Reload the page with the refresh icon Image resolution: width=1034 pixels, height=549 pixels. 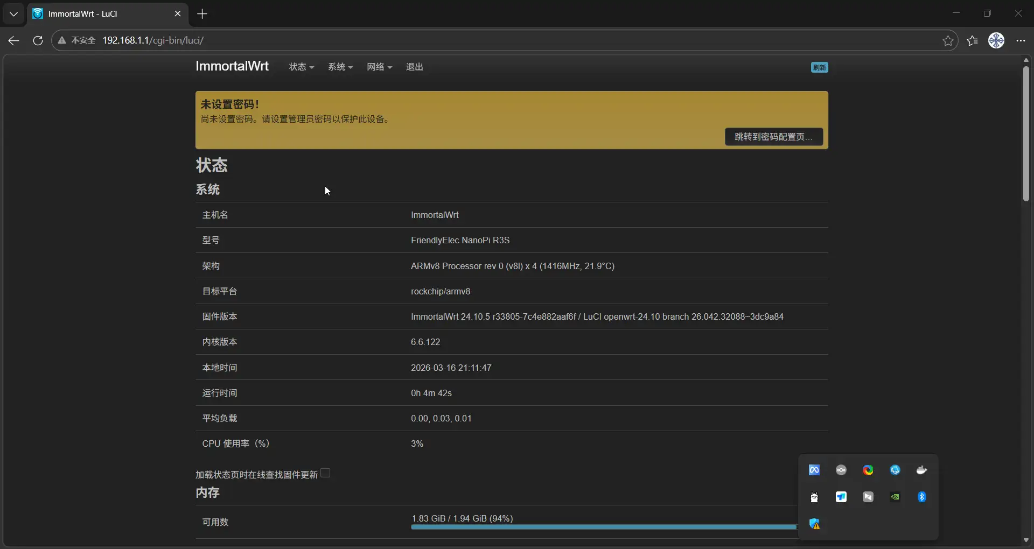coord(38,40)
